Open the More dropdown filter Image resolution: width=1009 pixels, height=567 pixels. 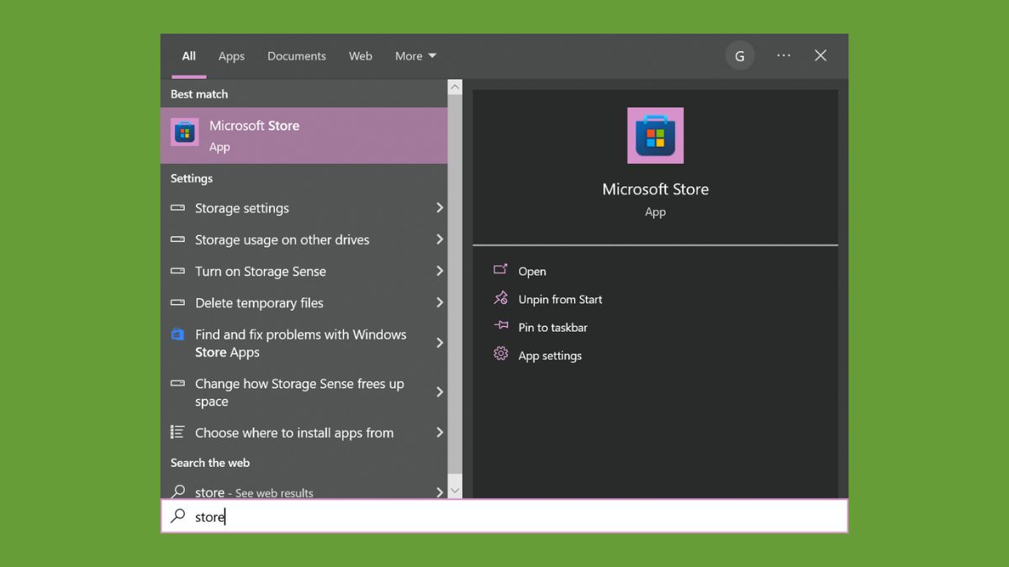(415, 56)
